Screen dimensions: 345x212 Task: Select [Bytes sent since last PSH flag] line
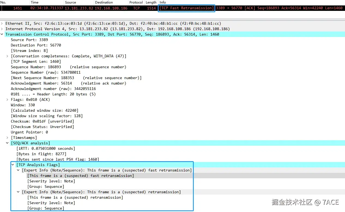point(58,160)
